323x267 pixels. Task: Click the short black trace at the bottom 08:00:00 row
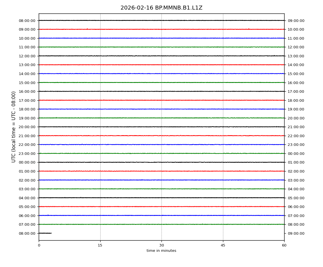tap(45, 233)
